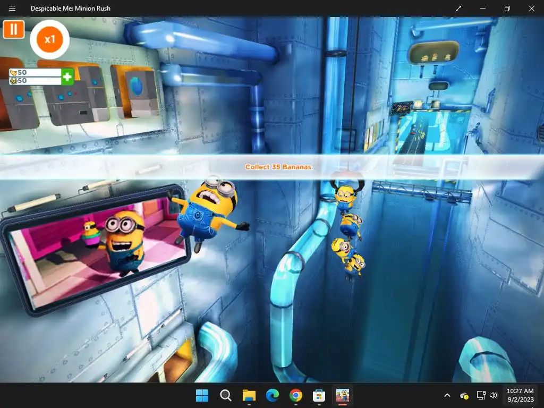This screenshot has width=544, height=408.
Task: Click the minion hanging from the claw
Action: point(345,199)
